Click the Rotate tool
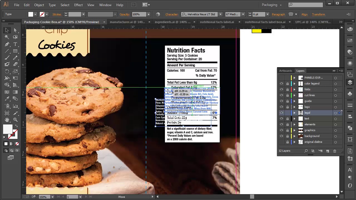 coord(7,71)
